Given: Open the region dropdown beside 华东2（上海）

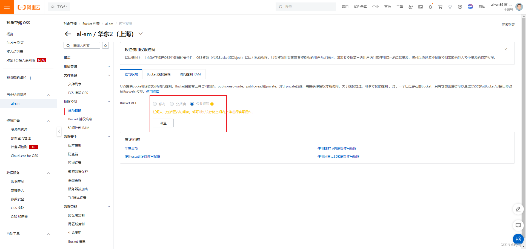Looking at the screenshot, I should pyautogui.click(x=141, y=34).
